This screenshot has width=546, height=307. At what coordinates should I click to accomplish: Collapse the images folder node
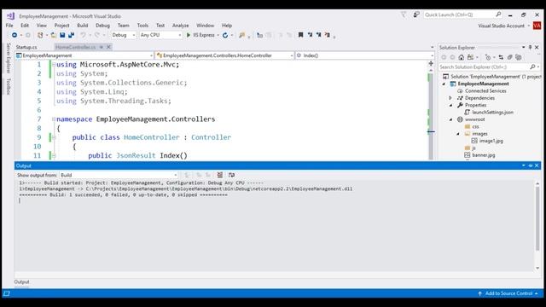pyautogui.click(x=458, y=134)
